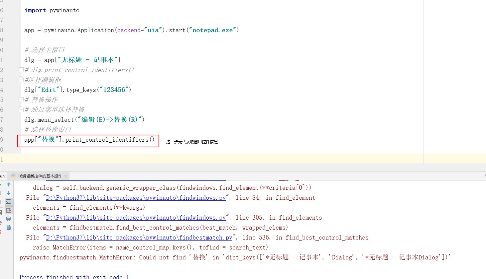Clear console with the trash icon
The width and height of the screenshot is (486, 279).
(x=9, y=228)
